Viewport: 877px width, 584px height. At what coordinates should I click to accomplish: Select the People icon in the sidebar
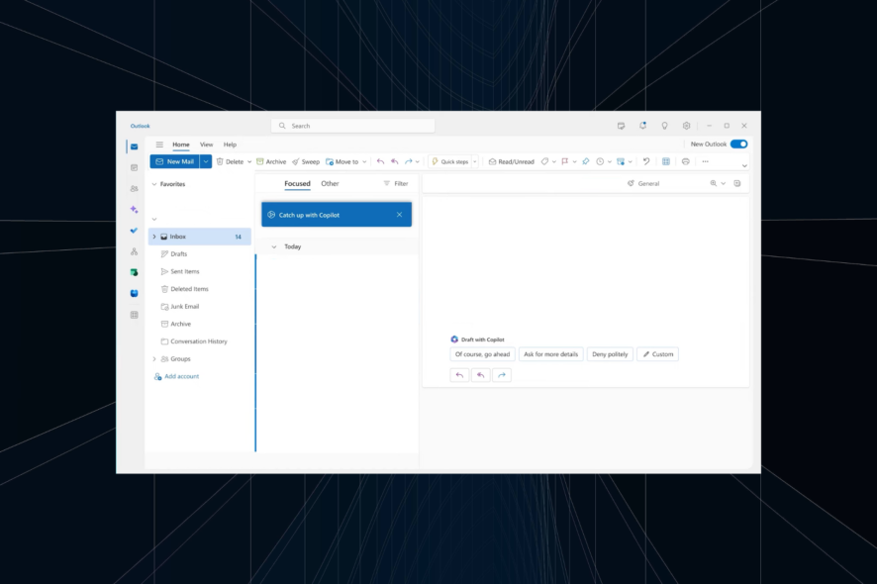pyautogui.click(x=134, y=188)
